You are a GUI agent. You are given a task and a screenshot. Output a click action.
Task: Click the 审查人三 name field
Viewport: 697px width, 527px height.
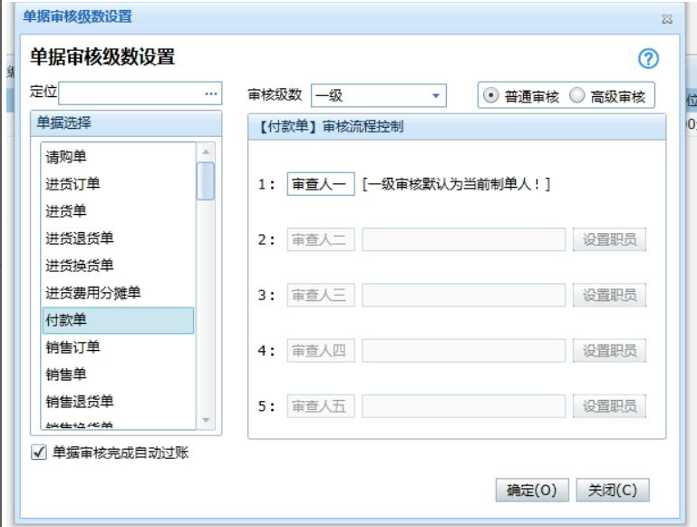click(321, 295)
